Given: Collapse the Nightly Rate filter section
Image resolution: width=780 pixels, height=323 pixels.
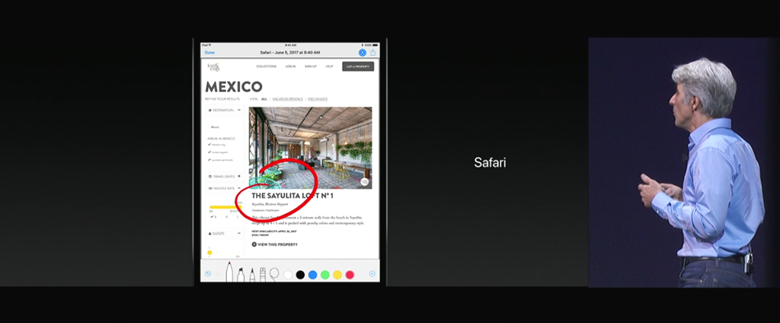Looking at the screenshot, I should pyautogui.click(x=238, y=189).
